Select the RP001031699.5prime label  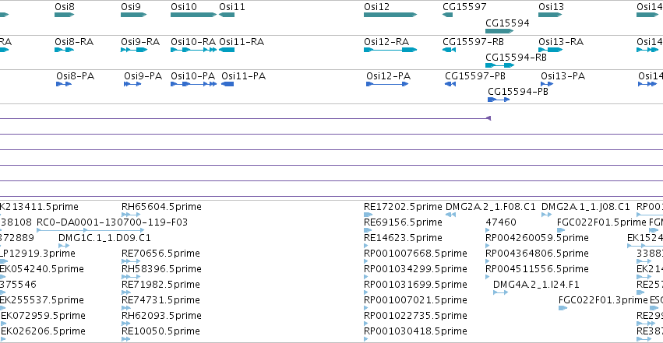coord(415,285)
